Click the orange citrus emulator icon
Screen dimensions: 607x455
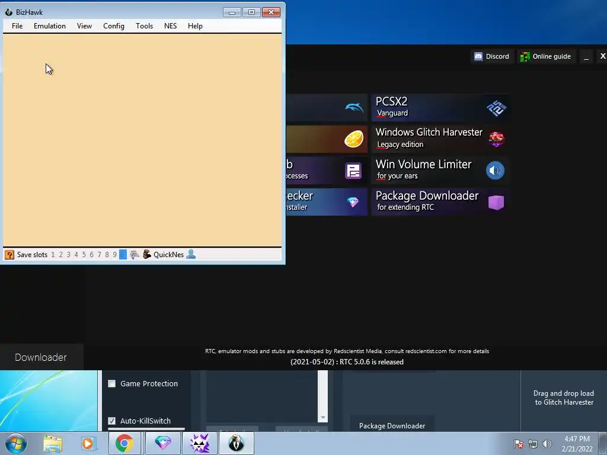(354, 139)
